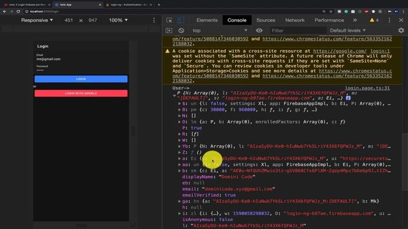Viewport: 408px width, 229px height.
Task: Expand the i: zl property
Action: 180,214
